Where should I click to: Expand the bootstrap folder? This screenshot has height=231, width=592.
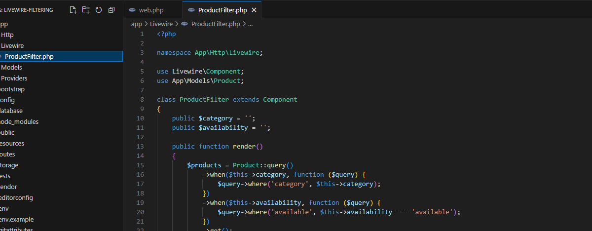[61, 89]
